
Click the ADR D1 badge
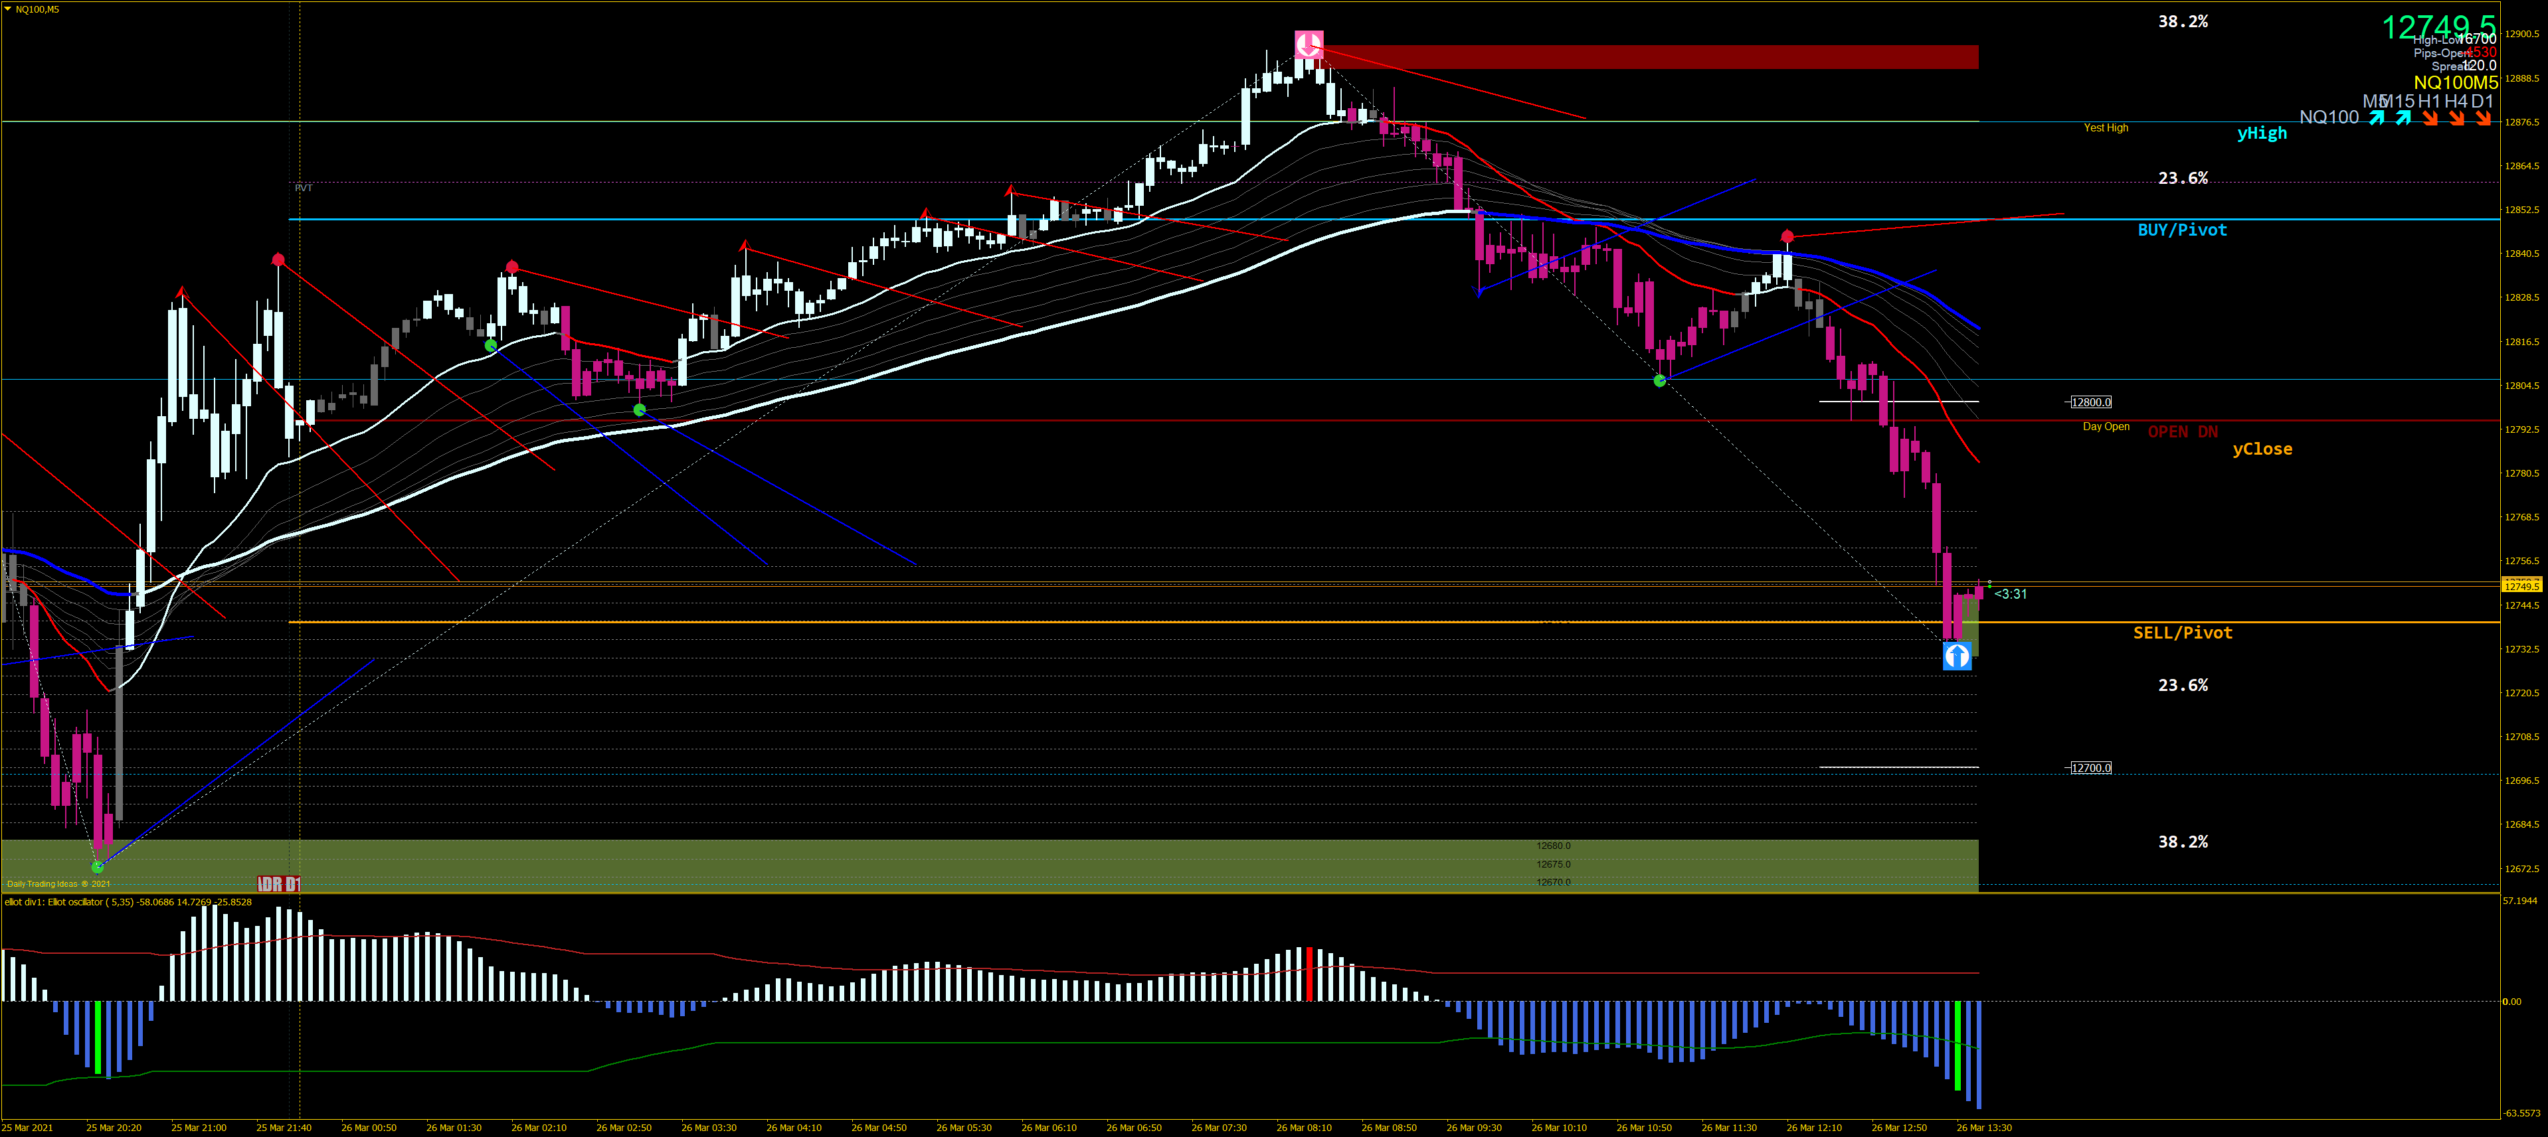pyautogui.click(x=279, y=884)
